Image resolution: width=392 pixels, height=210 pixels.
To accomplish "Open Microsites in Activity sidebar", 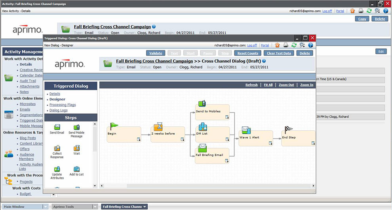I will [x=28, y=104].
